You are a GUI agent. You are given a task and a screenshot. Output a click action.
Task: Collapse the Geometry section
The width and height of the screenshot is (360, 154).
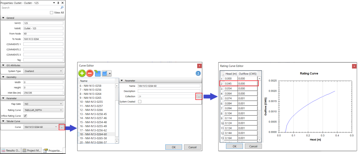coord(3,77)
